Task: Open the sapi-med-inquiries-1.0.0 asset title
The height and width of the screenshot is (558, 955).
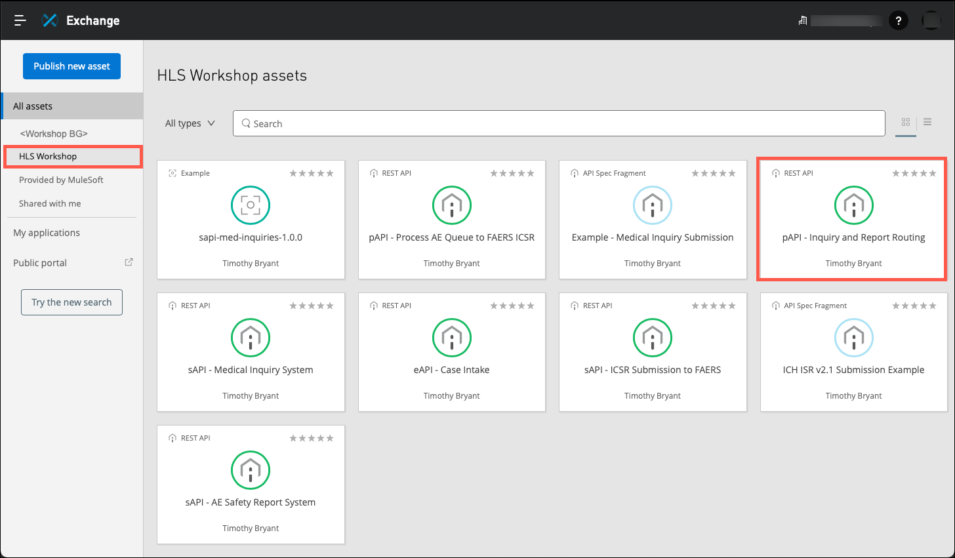Action: (x=251, y=237)
